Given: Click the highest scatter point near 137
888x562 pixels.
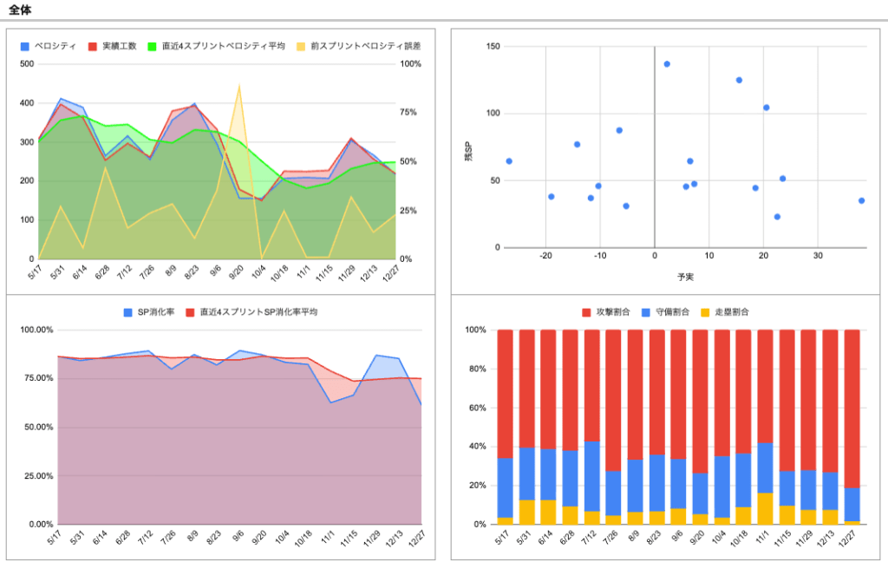Looking at the screenshot, I should tap(667, 64).
